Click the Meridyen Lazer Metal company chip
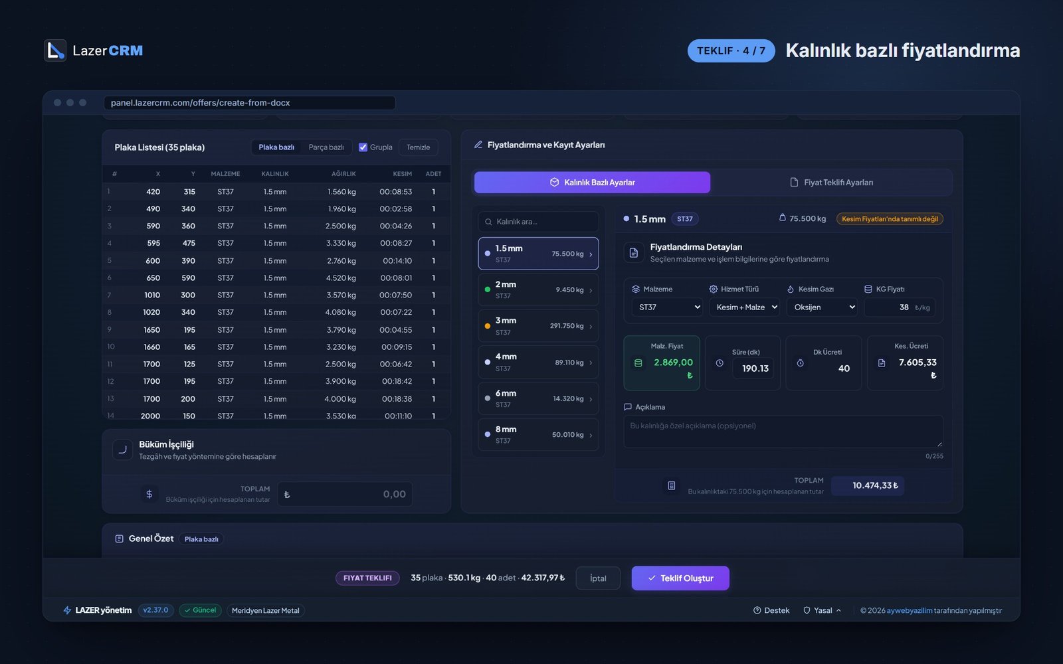 tap(266, 610)
